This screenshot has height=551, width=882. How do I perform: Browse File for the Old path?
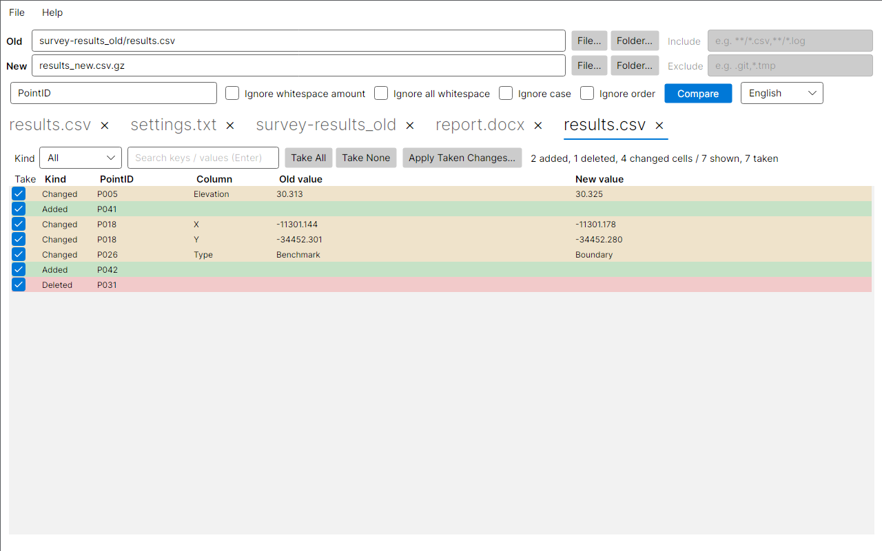pos(589,41)
